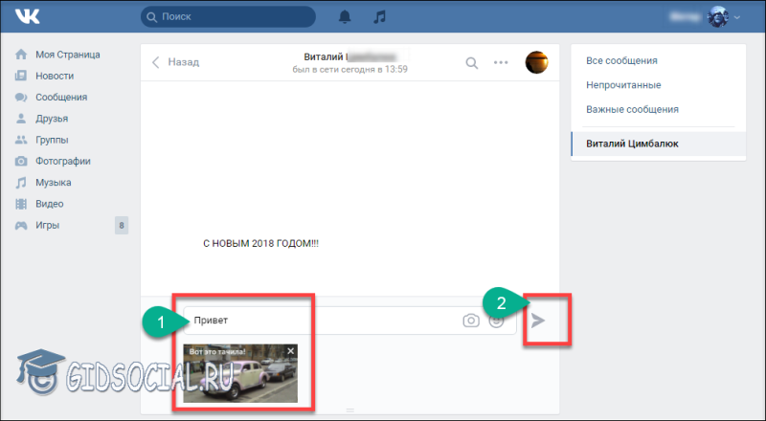The width and height of the screenshot is (766, 421).
Task: Expand the profile menu chevron
Action: click(737, 17)
